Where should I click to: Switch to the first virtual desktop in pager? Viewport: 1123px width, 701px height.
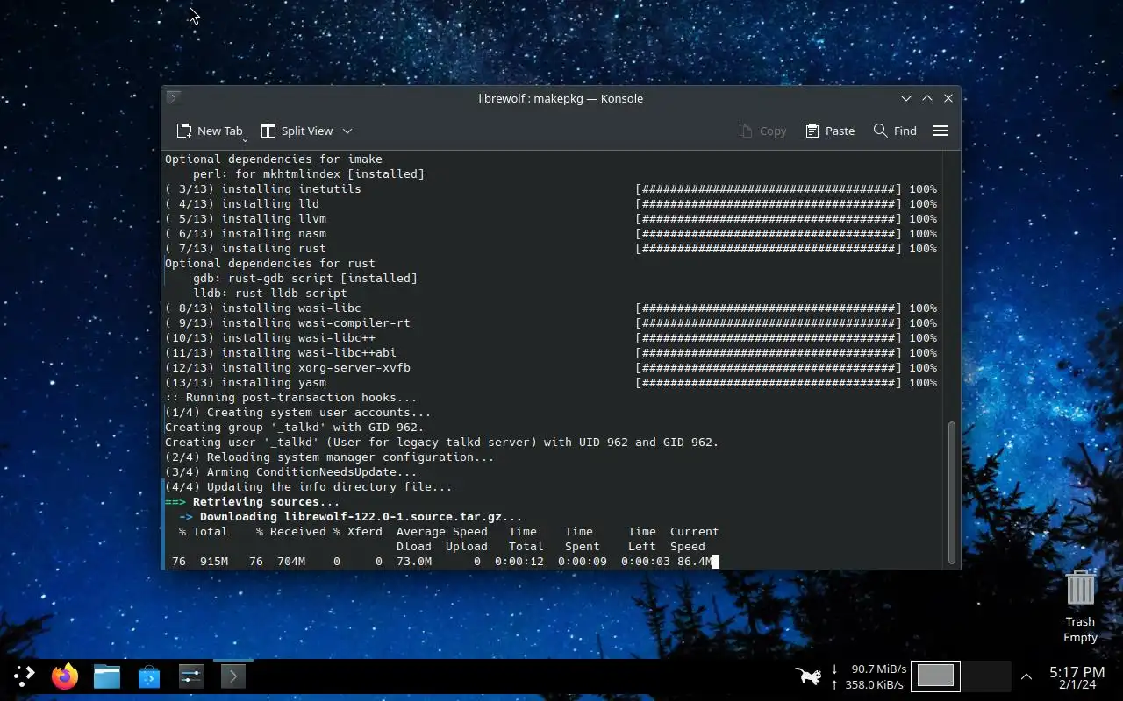(935, 676)
